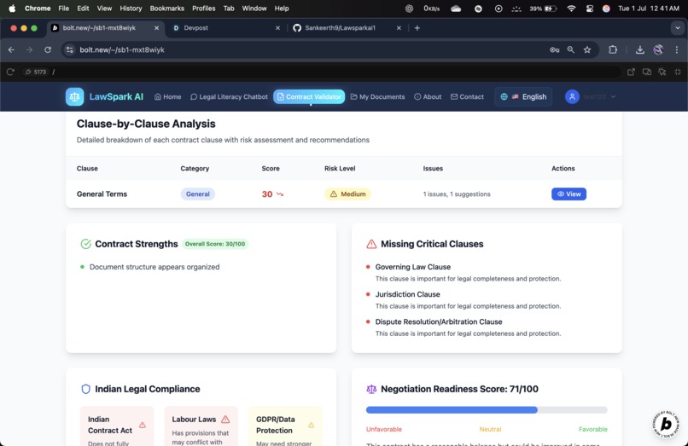Open Chrome downloads

tap(639, 50)
